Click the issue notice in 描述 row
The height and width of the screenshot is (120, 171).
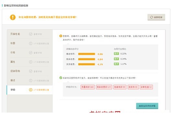(x=41, y=81)
